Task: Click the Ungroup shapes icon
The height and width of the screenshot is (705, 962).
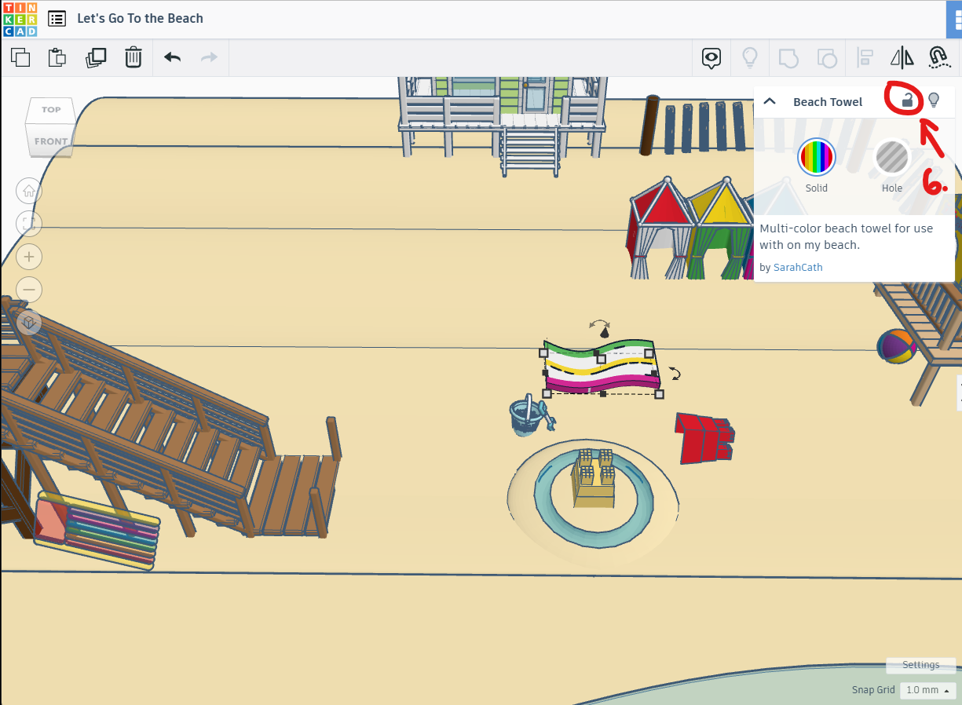Action: (826, 57)
